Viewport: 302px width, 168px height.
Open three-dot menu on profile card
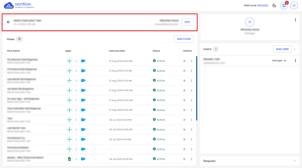[295, 20]
